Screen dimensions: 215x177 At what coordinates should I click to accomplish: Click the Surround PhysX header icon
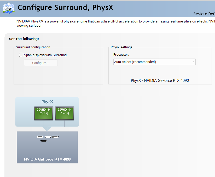pos(9,8)
